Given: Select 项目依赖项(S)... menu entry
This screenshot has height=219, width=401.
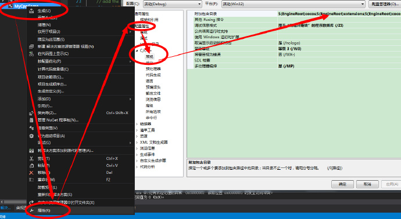Looking at the screenshot, I should point(51,77).
